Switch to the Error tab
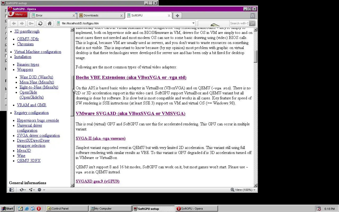The height and width of the screenshot is (212, 339). [53, 15]
